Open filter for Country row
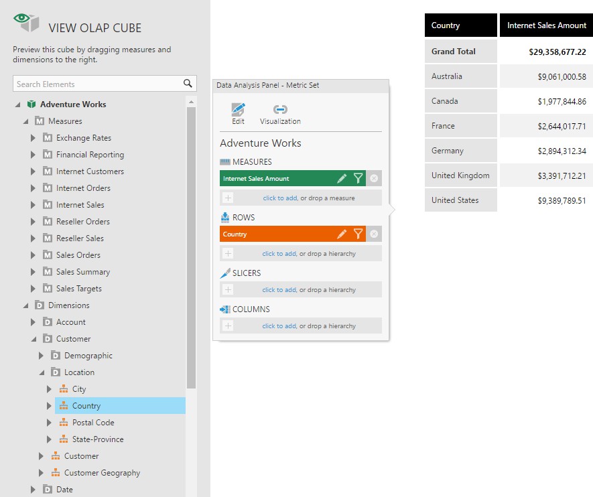593x497 pixels. click(358, 234)
